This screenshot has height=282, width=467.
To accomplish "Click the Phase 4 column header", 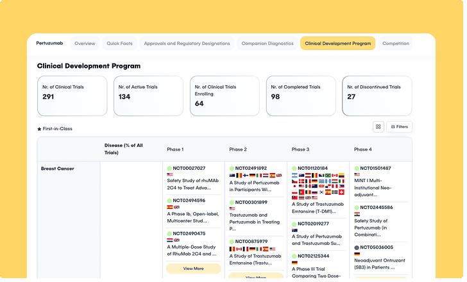I will click(363, 149).
